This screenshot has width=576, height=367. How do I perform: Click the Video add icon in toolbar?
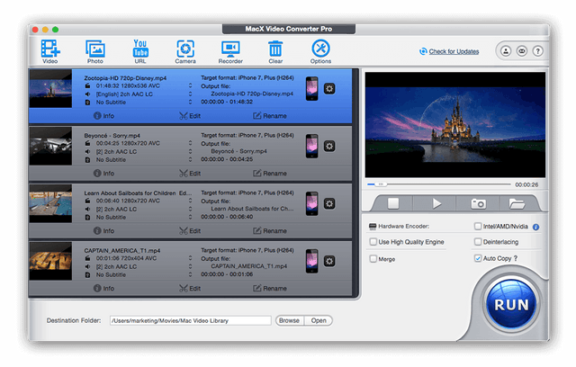[x=49, y=50]
